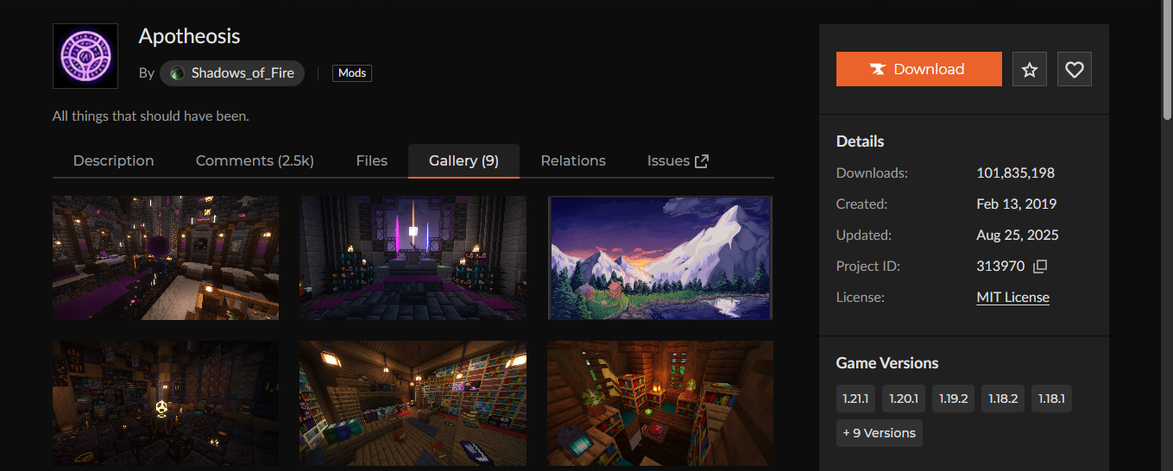Open the Description tab

[113, 161]
